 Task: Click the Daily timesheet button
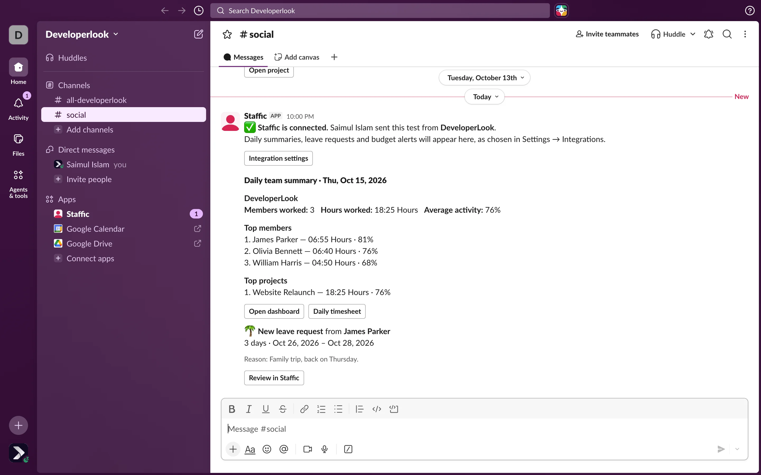[337, 311]
